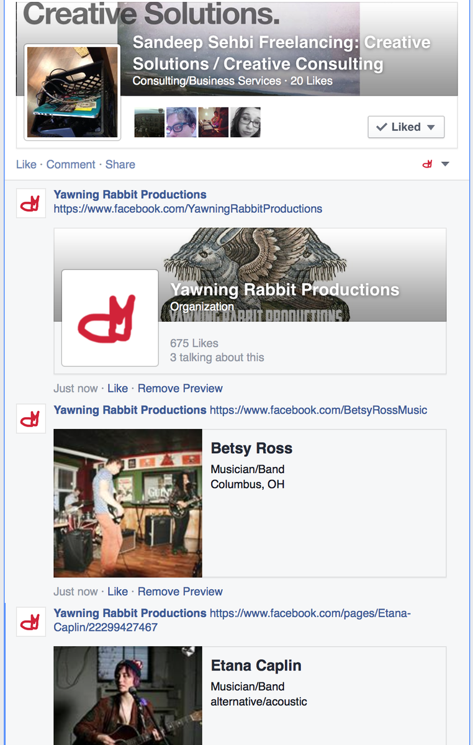
Task: Click Just now timestamp on first comment
Action: (x=76, y=389)
